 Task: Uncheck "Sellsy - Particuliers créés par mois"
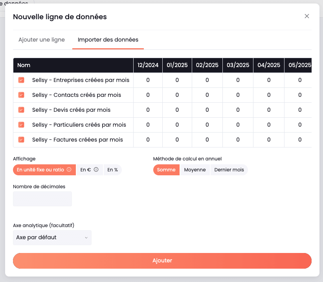21,125
